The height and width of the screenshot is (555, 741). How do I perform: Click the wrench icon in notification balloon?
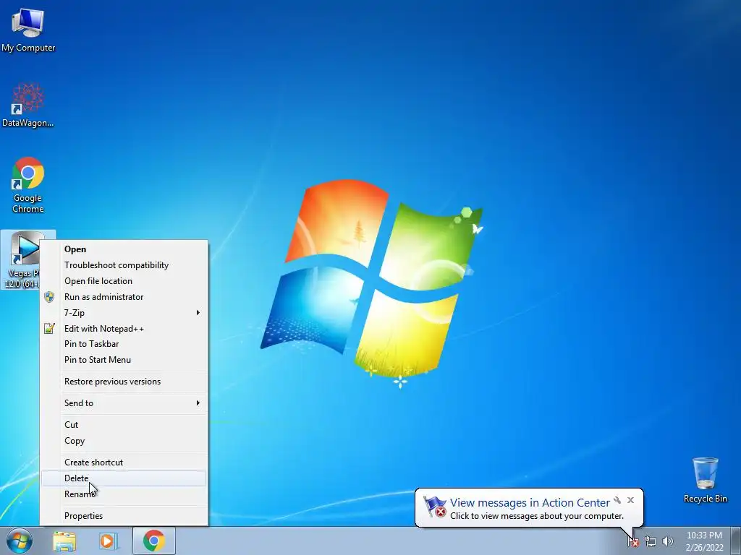[617, 500]
